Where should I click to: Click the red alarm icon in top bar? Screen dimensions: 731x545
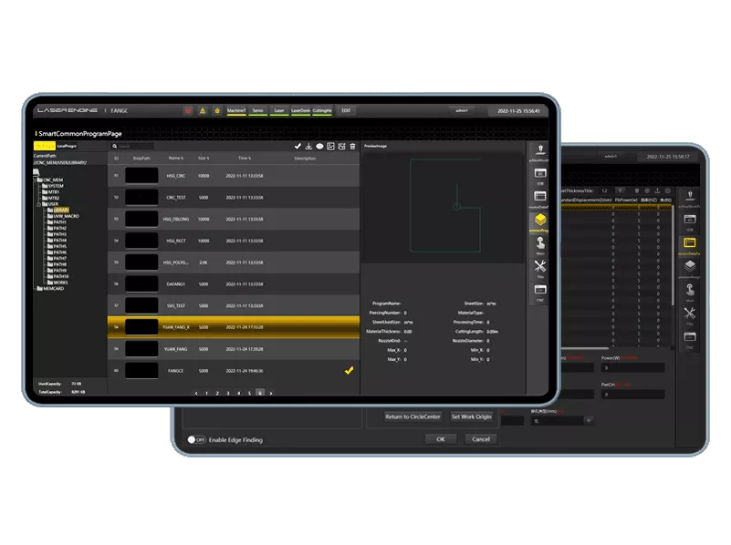coord(188,110)
